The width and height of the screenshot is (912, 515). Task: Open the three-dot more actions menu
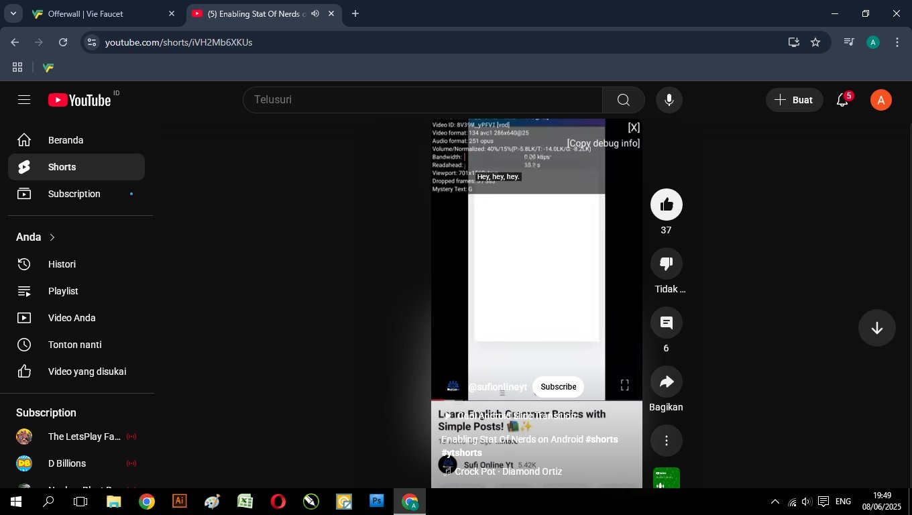(667, 441)
